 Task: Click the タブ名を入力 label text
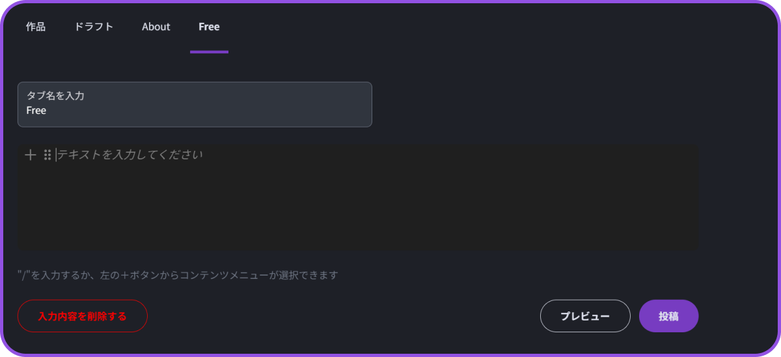pos(55,96)
